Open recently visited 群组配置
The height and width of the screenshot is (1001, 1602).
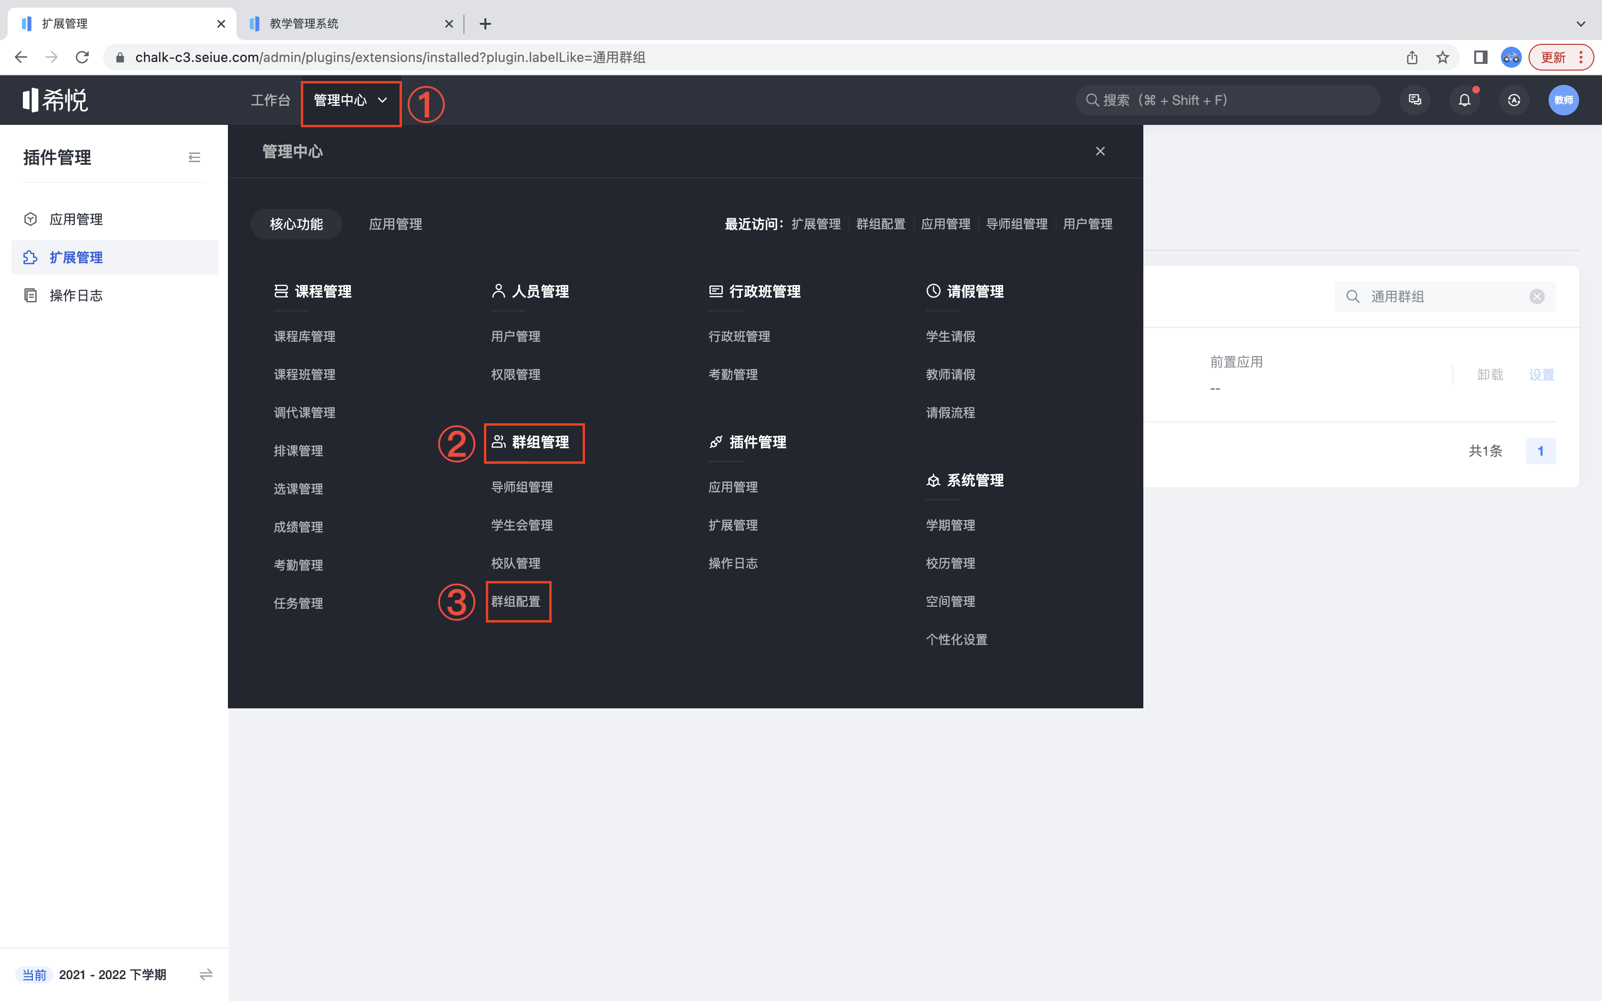coord(881,224)
